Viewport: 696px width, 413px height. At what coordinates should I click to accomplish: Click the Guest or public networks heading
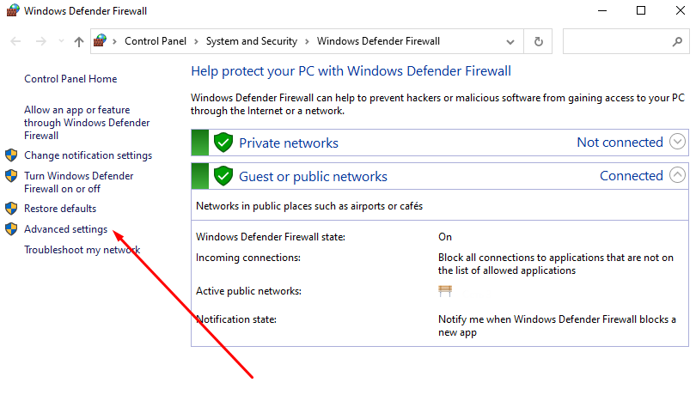(313, 177)
